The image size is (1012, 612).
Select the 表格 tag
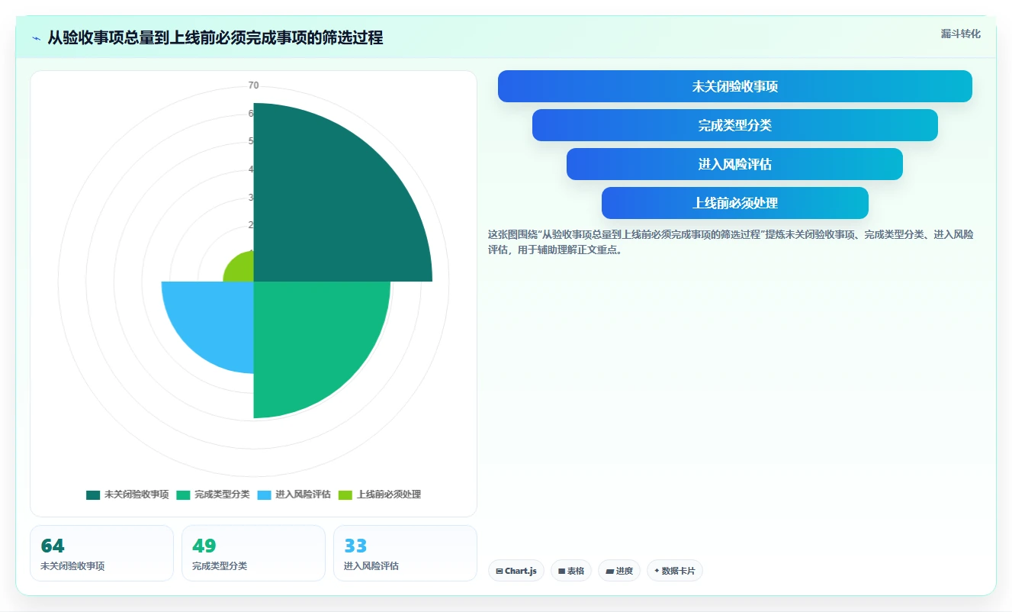pyautogui.click(x=571, y=571)
